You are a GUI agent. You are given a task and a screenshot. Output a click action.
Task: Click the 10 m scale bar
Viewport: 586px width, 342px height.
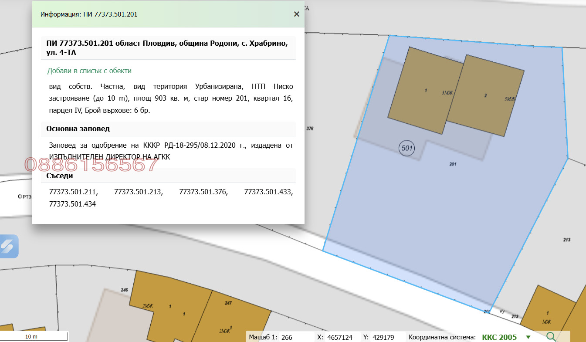tap(34, 337)
